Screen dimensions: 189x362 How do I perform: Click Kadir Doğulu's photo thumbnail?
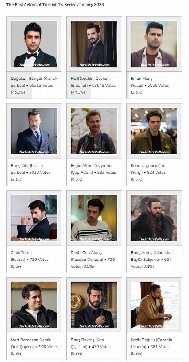pos(154,305)
